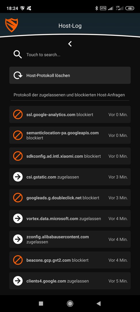Tap allowed arrow icon for csi.gstatic.com
Image resolution: width=140 pixels, height=312 pixels.
point(18,177)
